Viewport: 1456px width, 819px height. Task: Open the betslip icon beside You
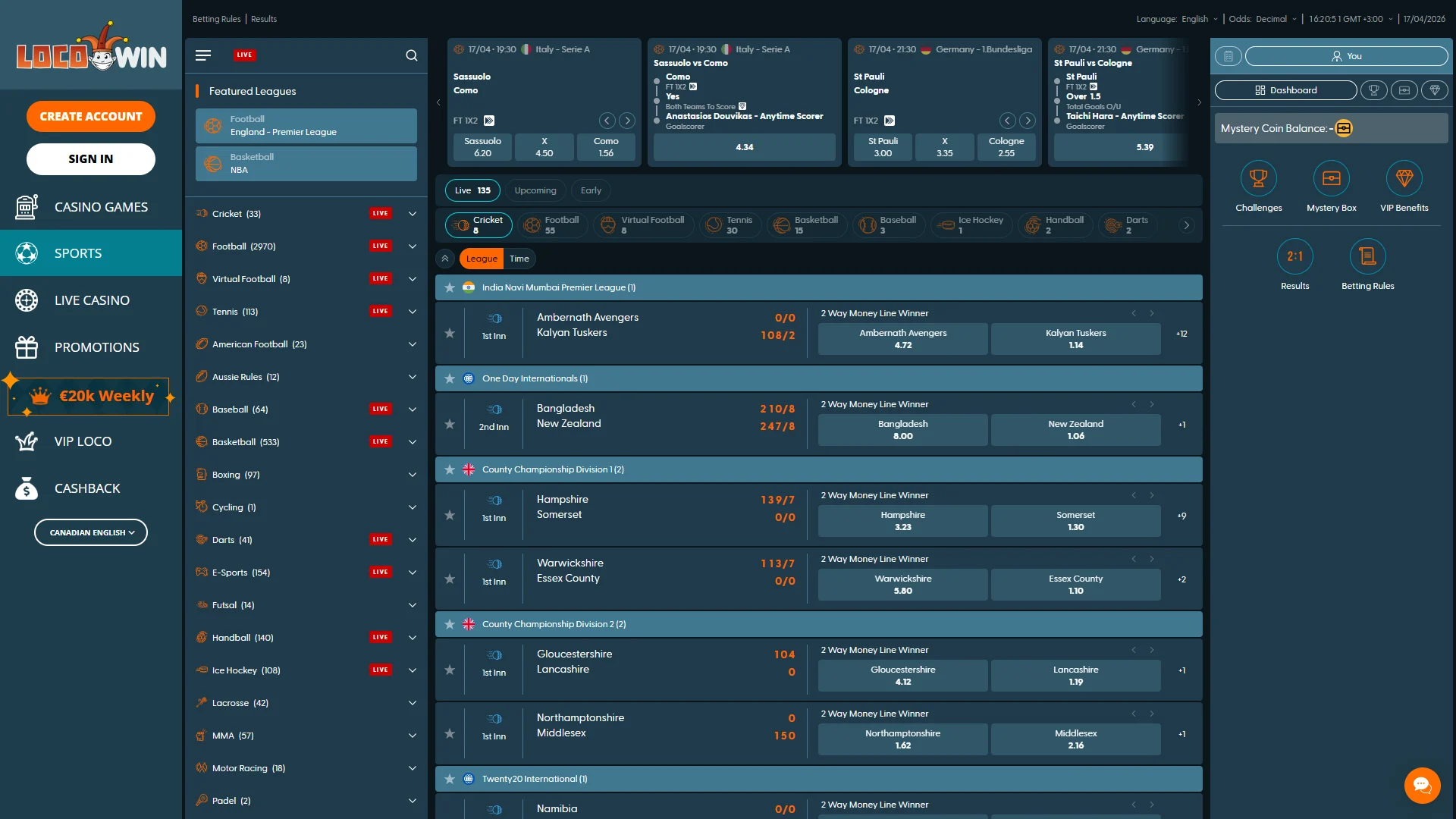point(1228,56)
